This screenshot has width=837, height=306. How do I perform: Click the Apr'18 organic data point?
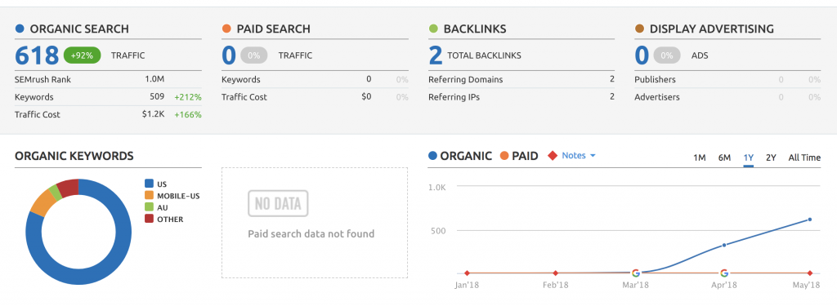tap(724, 246)
